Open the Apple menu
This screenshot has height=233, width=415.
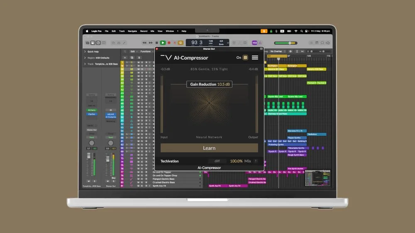[x=87, y=31]
